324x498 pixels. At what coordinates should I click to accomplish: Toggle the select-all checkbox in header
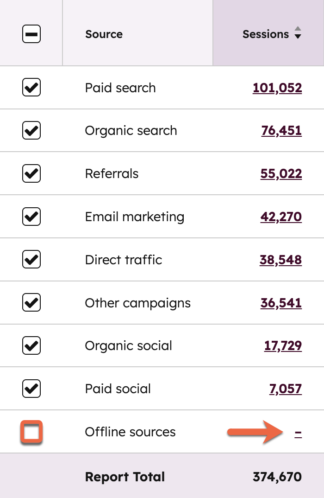(31, 33)
